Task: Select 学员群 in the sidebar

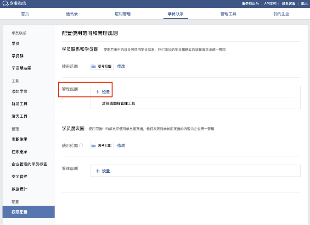Action: (x=17, y=56)
